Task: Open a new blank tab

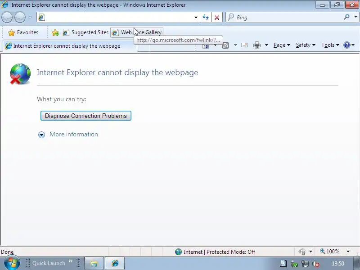Action: 144,48
